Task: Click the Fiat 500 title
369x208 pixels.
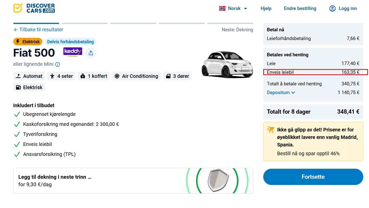Action: coord(34,53)
